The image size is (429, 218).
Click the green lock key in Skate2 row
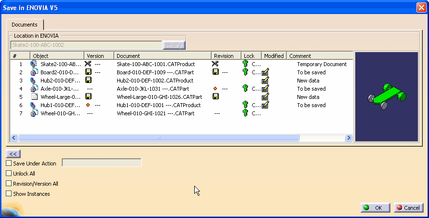(245, 64)
